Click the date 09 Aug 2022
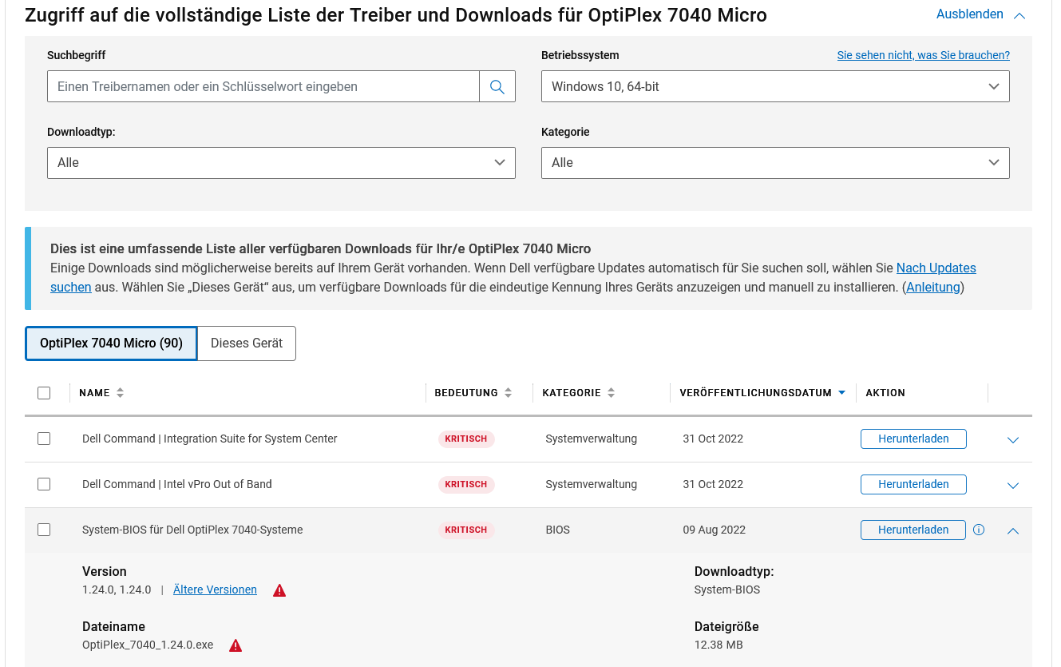The image size is (1061, 667). pyautogui.click(x=715, y=530)
